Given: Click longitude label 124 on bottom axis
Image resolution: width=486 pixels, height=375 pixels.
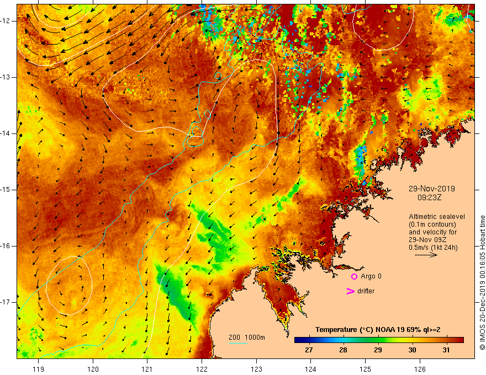Looking at the screenshot, I should 311,369.
